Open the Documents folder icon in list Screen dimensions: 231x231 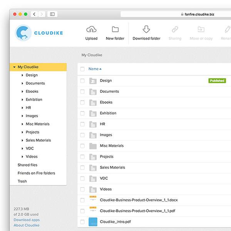point(93,92)
